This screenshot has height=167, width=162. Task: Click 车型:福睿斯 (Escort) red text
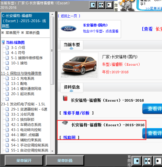tap(121, 64)
